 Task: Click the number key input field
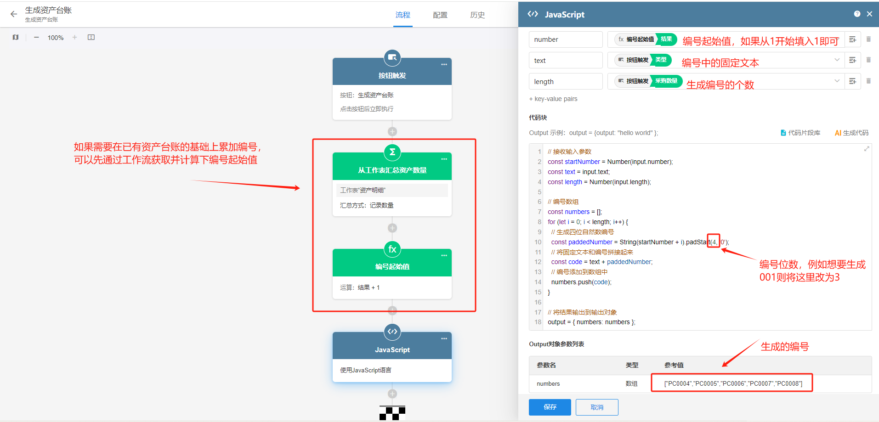coord(566,39)
